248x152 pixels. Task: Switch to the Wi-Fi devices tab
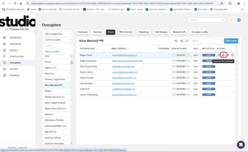[126, 32]
